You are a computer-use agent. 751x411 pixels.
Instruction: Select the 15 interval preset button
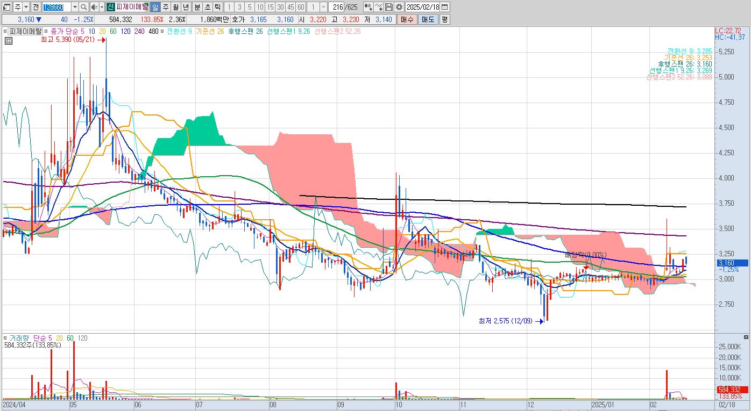point(270,7)
